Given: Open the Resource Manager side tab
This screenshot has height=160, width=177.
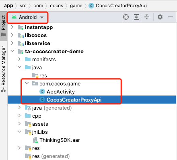Looking at the screenshot, I should 3,69.
